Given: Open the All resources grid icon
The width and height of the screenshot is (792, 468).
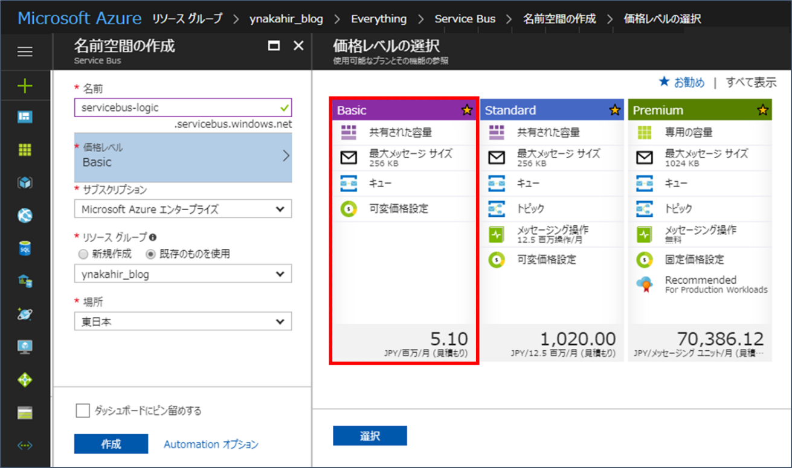Looking at the screenshot, I should (25, 150).
